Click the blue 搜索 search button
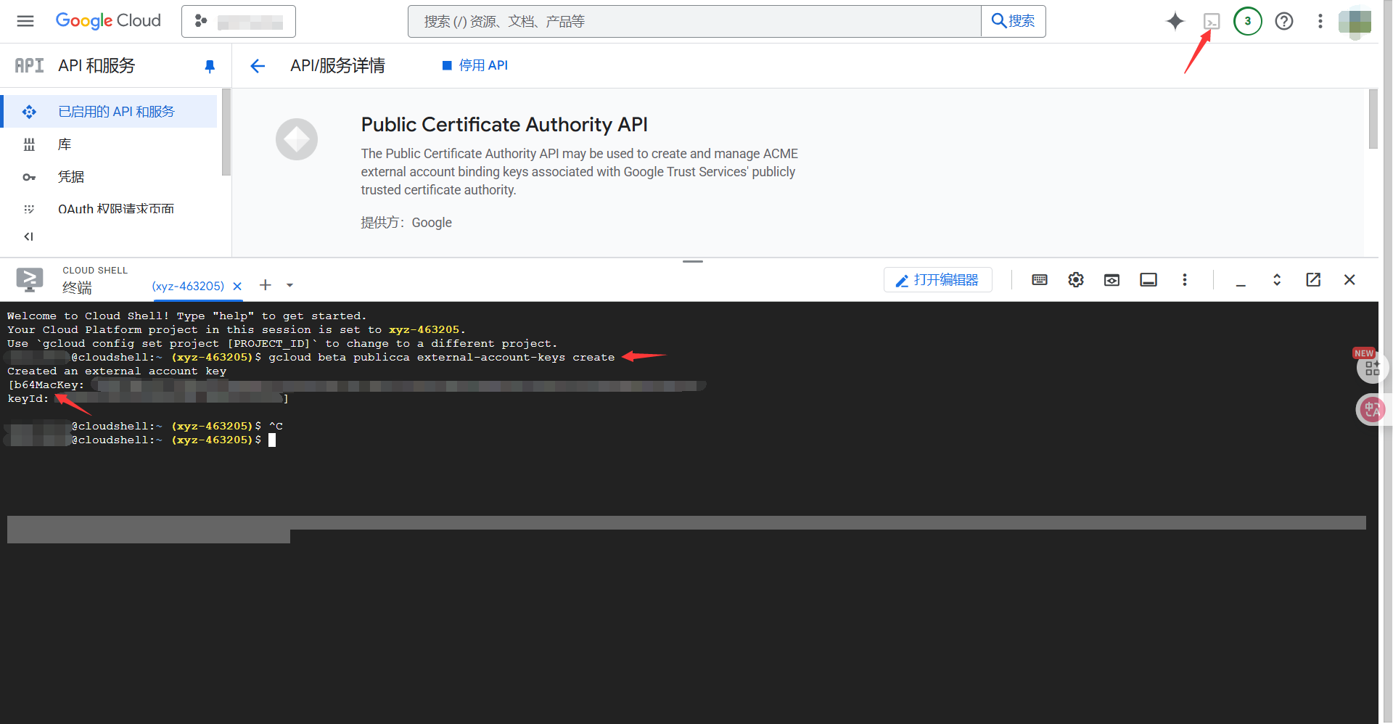1393x724 pixels. 1014,21
